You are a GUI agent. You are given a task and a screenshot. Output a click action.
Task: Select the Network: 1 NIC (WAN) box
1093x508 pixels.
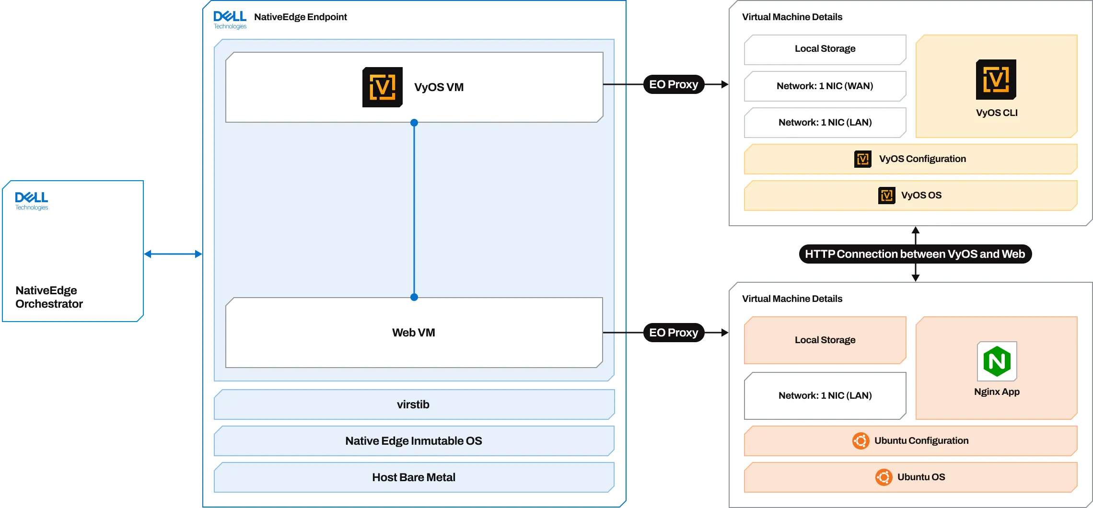point(825,86)
